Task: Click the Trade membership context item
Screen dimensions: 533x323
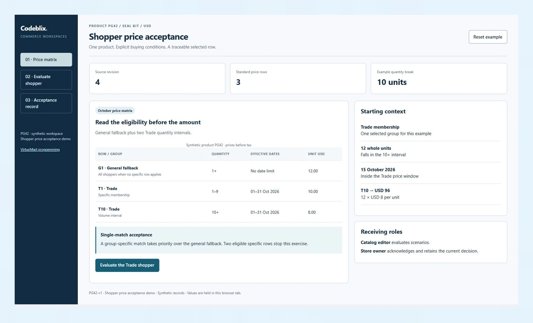Action: click(380, 127)
